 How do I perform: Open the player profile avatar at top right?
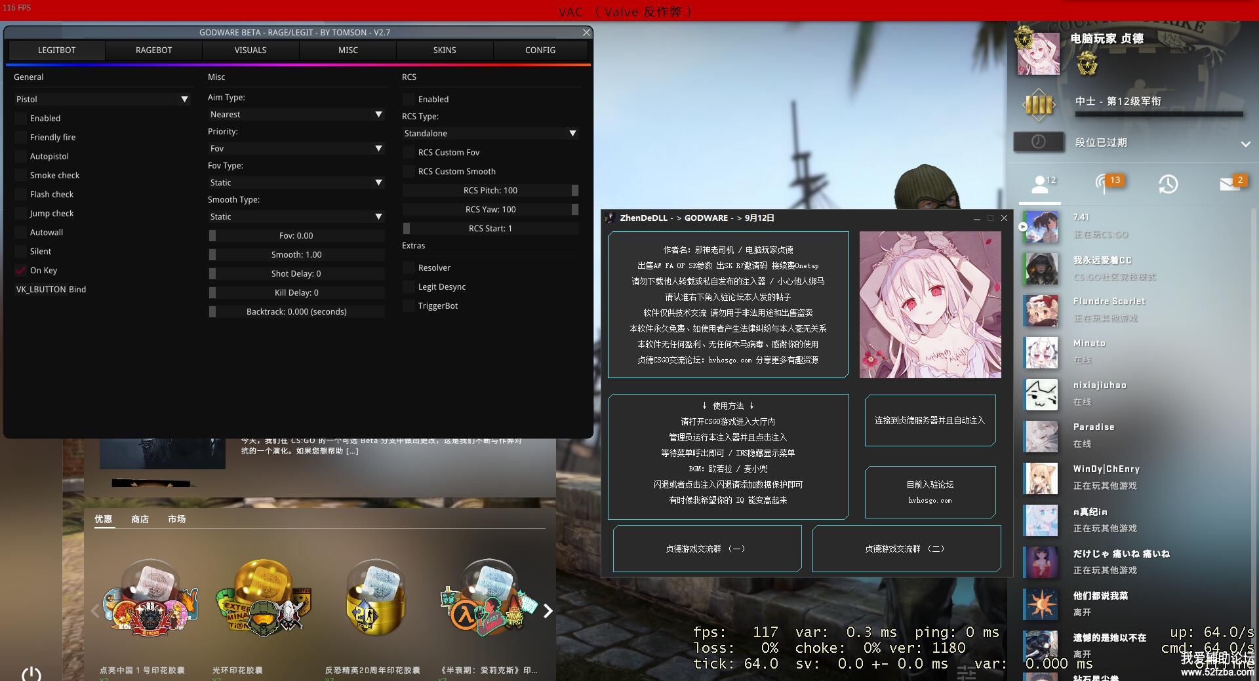coord(1038,53)
